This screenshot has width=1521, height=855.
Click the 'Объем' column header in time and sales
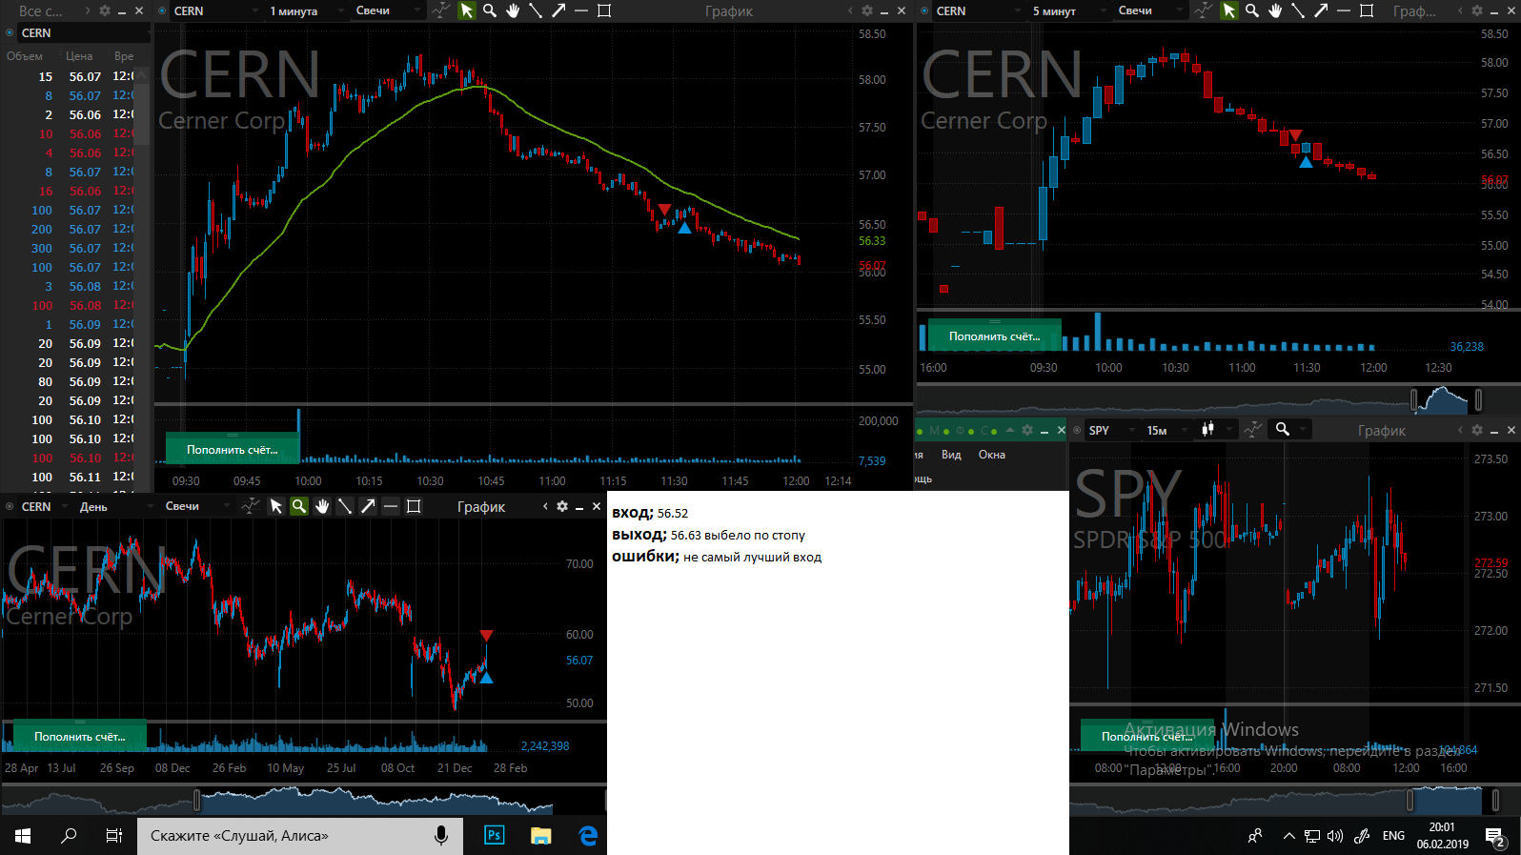25,56
